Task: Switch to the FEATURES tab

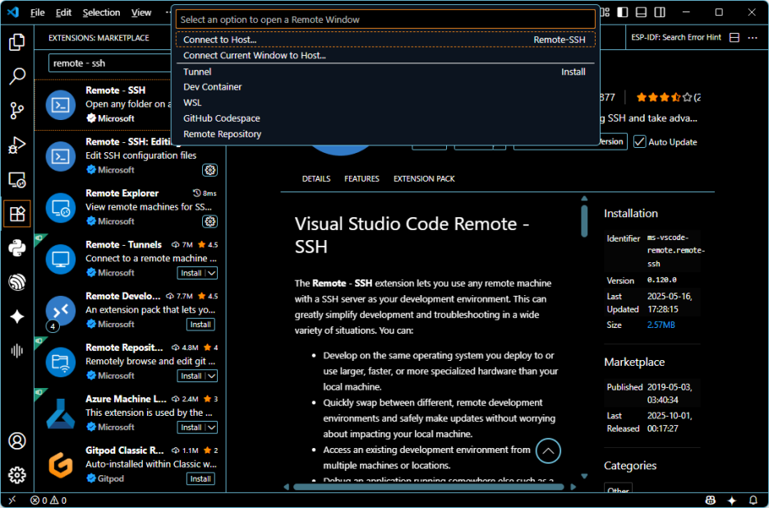Action: coord(361,178)
